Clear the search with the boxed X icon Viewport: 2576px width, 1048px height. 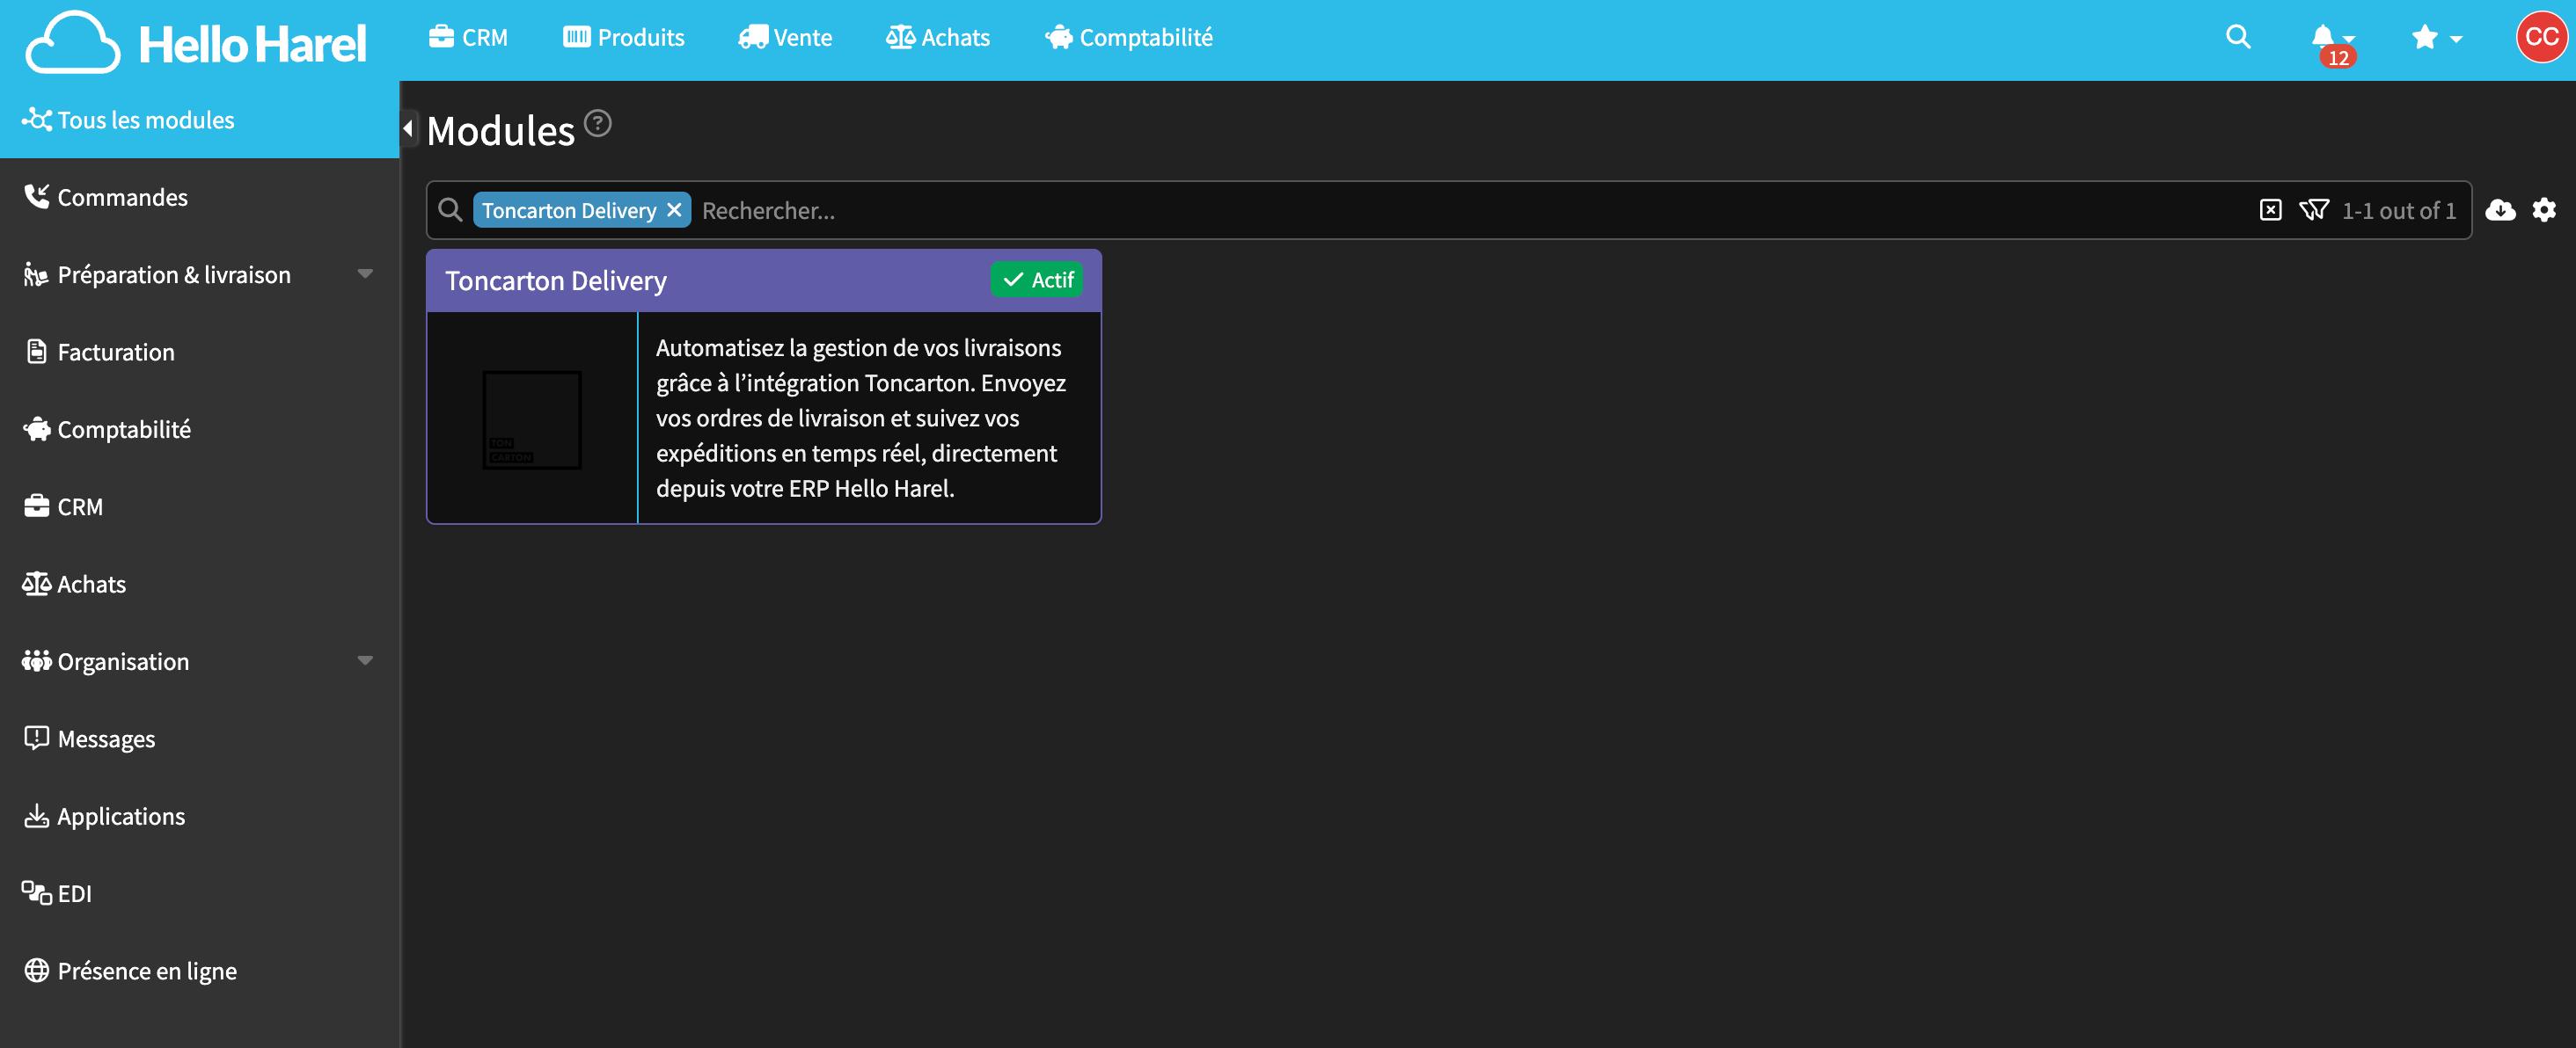[2271, 210]
